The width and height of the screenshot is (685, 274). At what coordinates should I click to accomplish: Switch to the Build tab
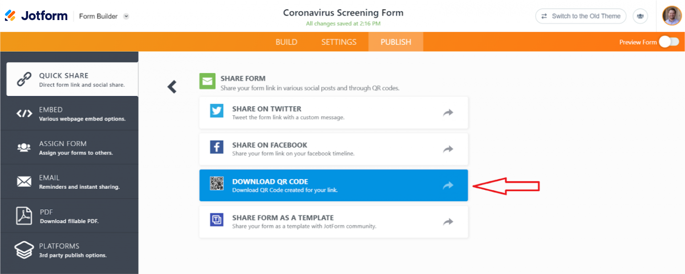tap(286, 42)
